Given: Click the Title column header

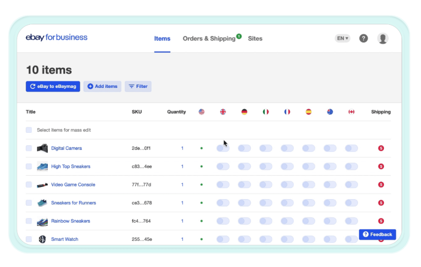Looking at the screenshot, I should [x=30, y=112].
